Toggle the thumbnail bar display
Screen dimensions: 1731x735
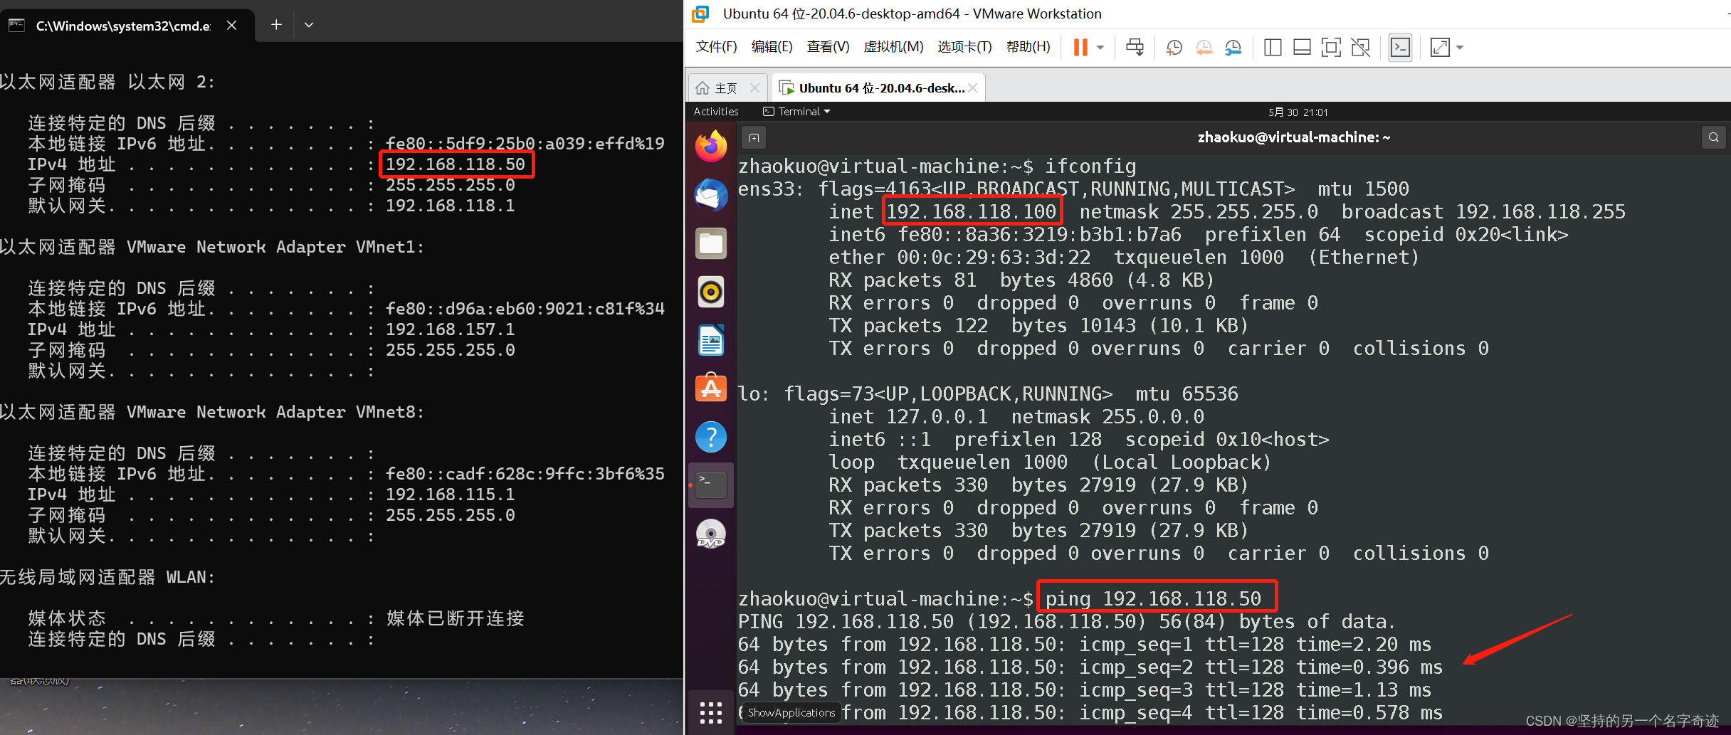(1302, 47)
